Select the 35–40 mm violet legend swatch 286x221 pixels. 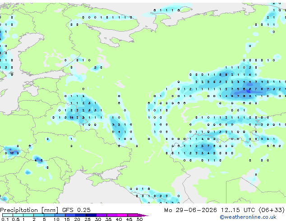click(111, 215)
